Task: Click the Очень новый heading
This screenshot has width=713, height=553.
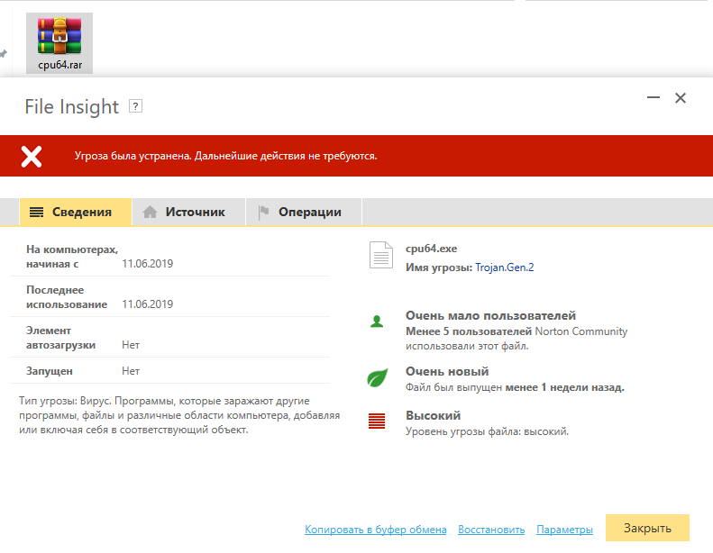Action: point(447,371)
